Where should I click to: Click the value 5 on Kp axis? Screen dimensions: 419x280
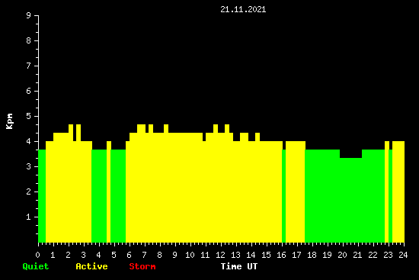tap(29, 116)
